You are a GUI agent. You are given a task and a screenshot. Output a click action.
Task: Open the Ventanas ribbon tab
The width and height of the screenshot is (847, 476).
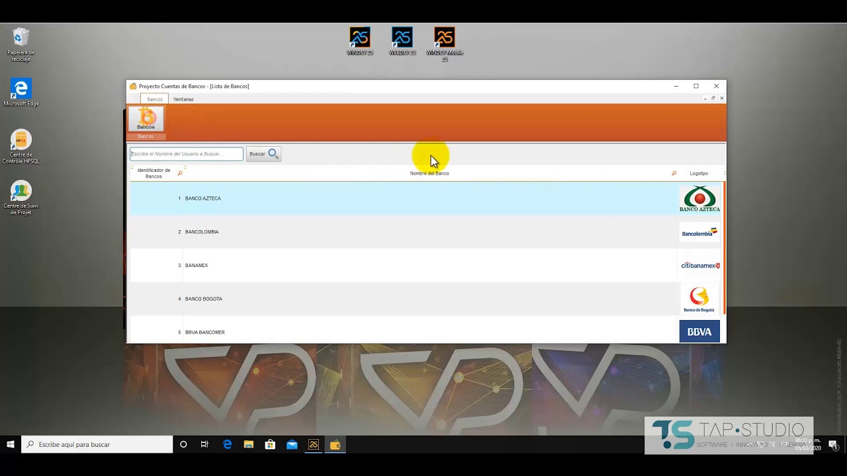[x=183, y=99]
